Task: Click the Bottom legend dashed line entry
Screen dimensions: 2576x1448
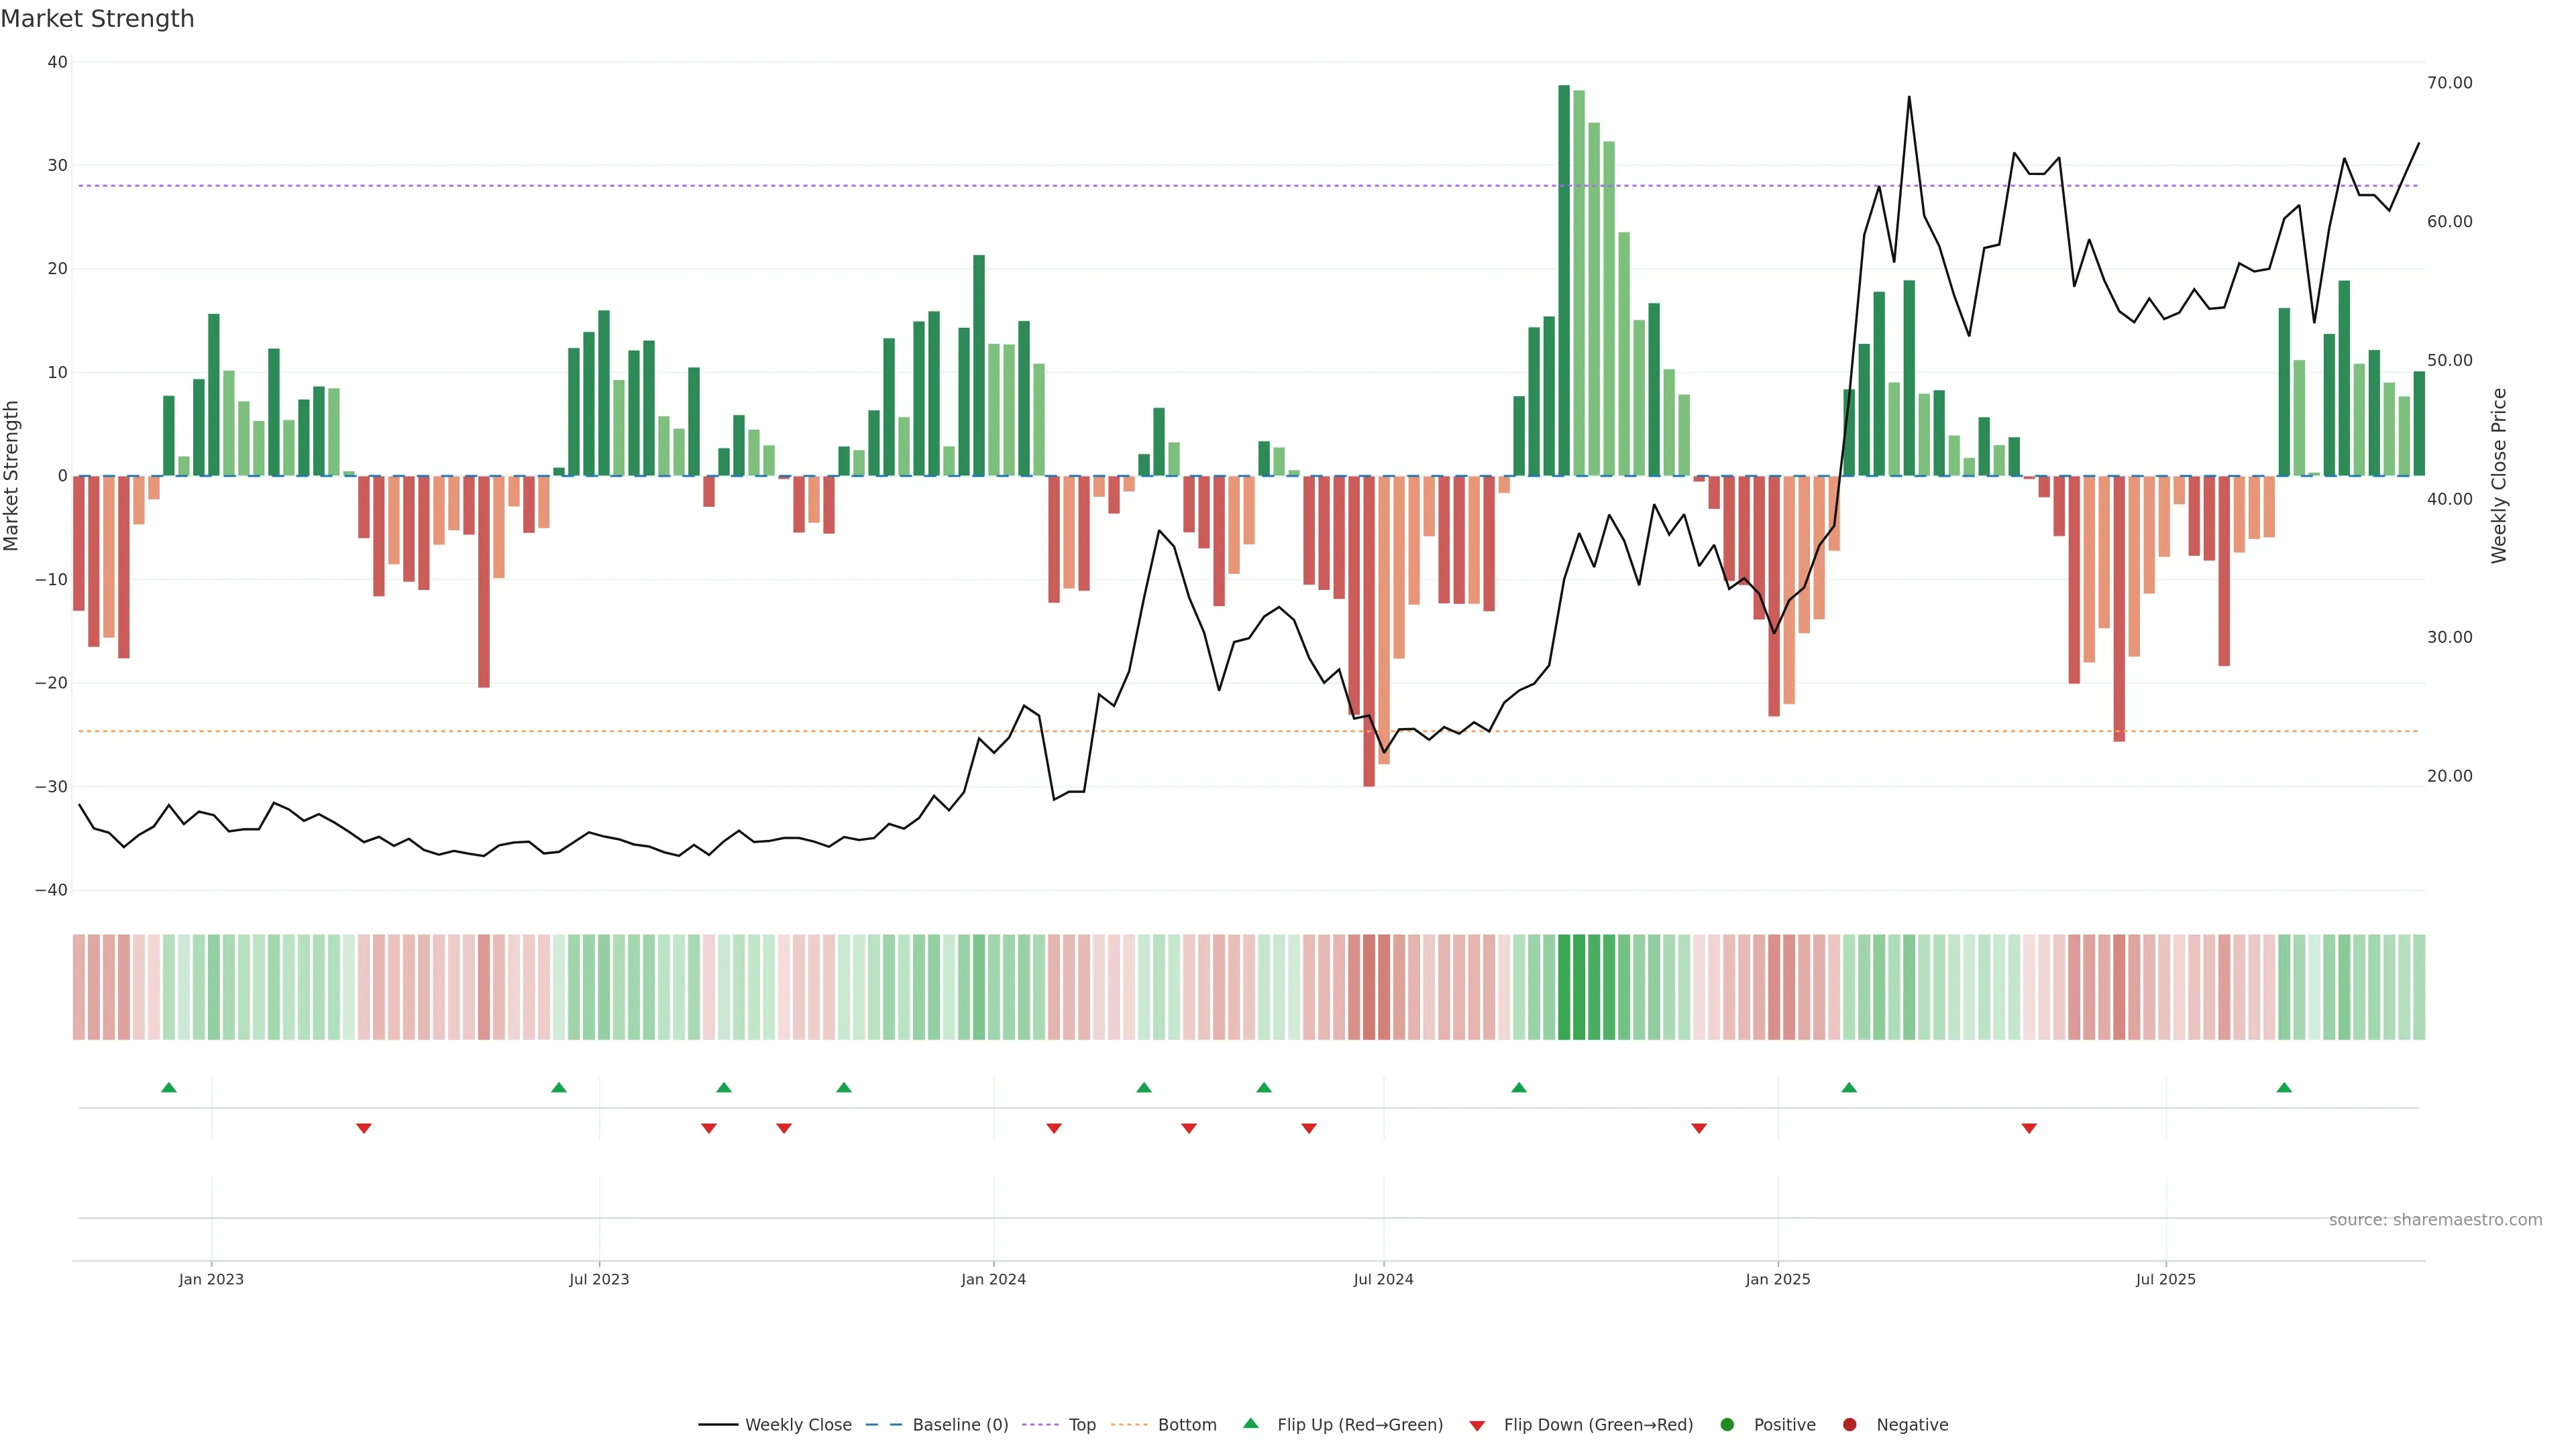Action: [x=1186, y=1424]
